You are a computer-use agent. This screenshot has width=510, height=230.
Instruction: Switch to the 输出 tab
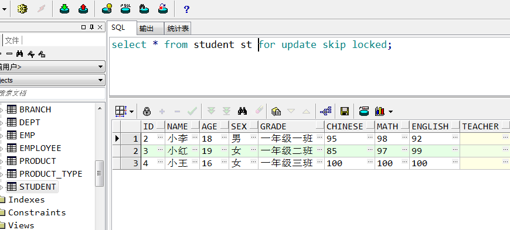pos(147,29)
